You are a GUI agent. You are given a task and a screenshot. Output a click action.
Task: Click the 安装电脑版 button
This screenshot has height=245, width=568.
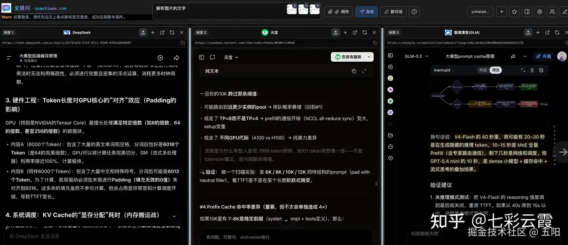pos(348,57)
